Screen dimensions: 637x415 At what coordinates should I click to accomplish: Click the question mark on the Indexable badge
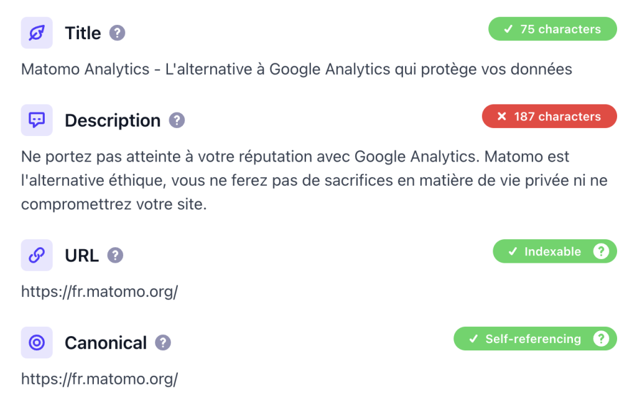601,251
